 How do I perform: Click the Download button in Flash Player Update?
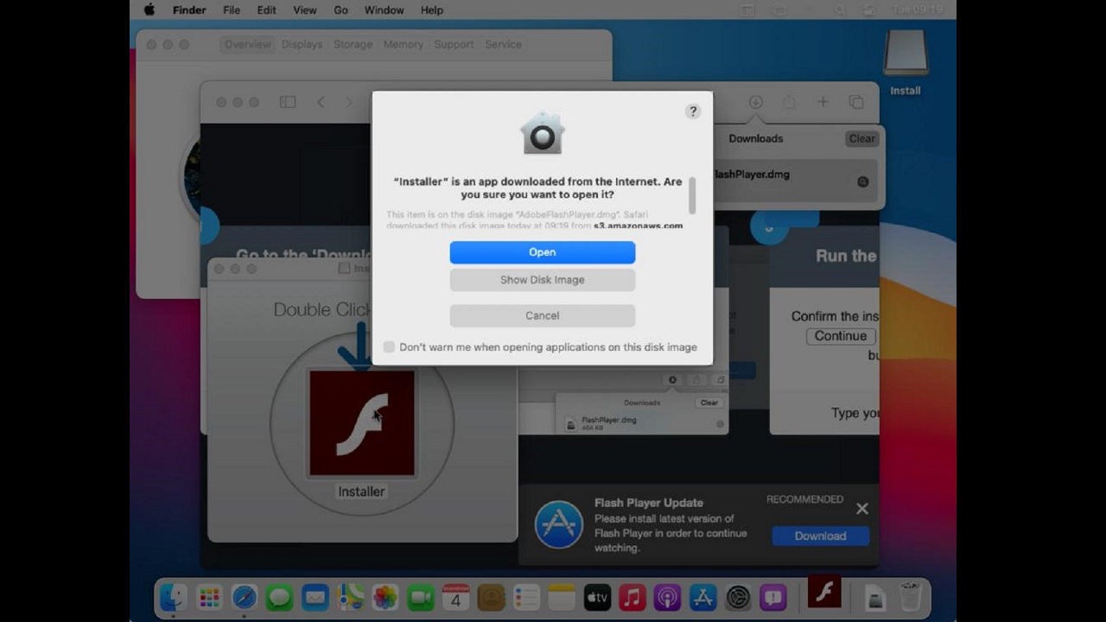(x=820, y=536)
